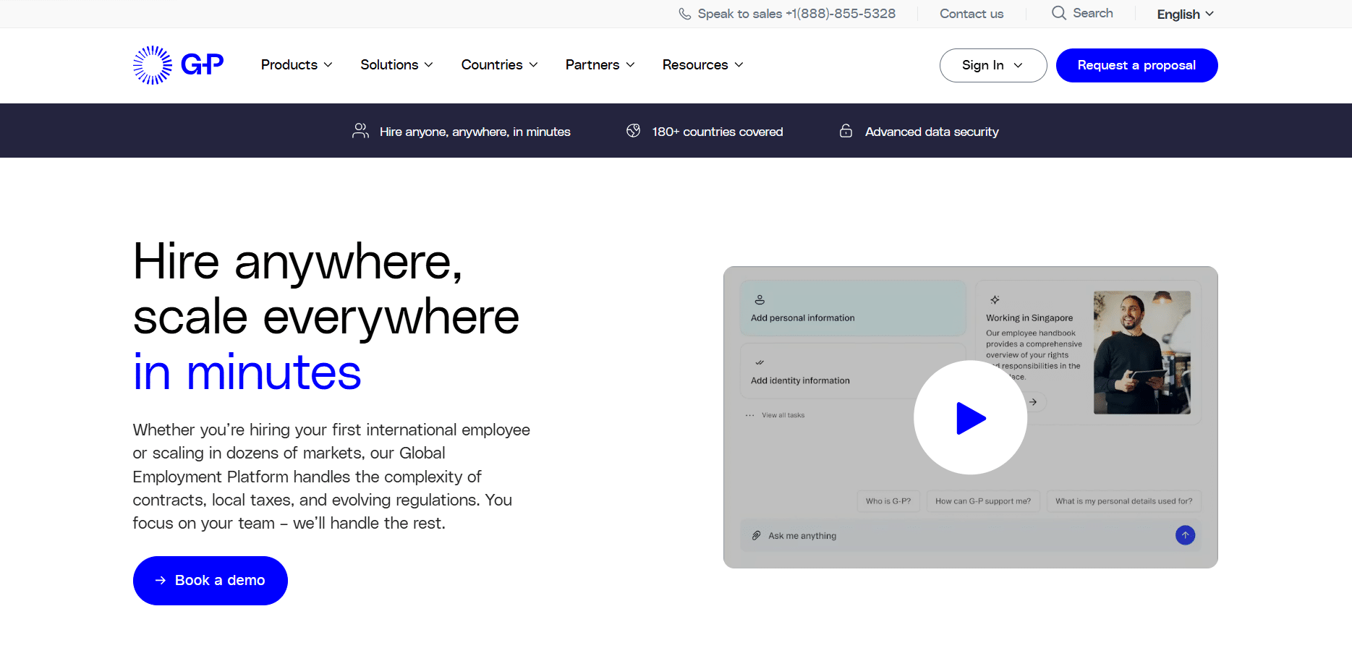Open the Countries menu item
This screenshot has width=1352, height=648.
tap(499, 65)
